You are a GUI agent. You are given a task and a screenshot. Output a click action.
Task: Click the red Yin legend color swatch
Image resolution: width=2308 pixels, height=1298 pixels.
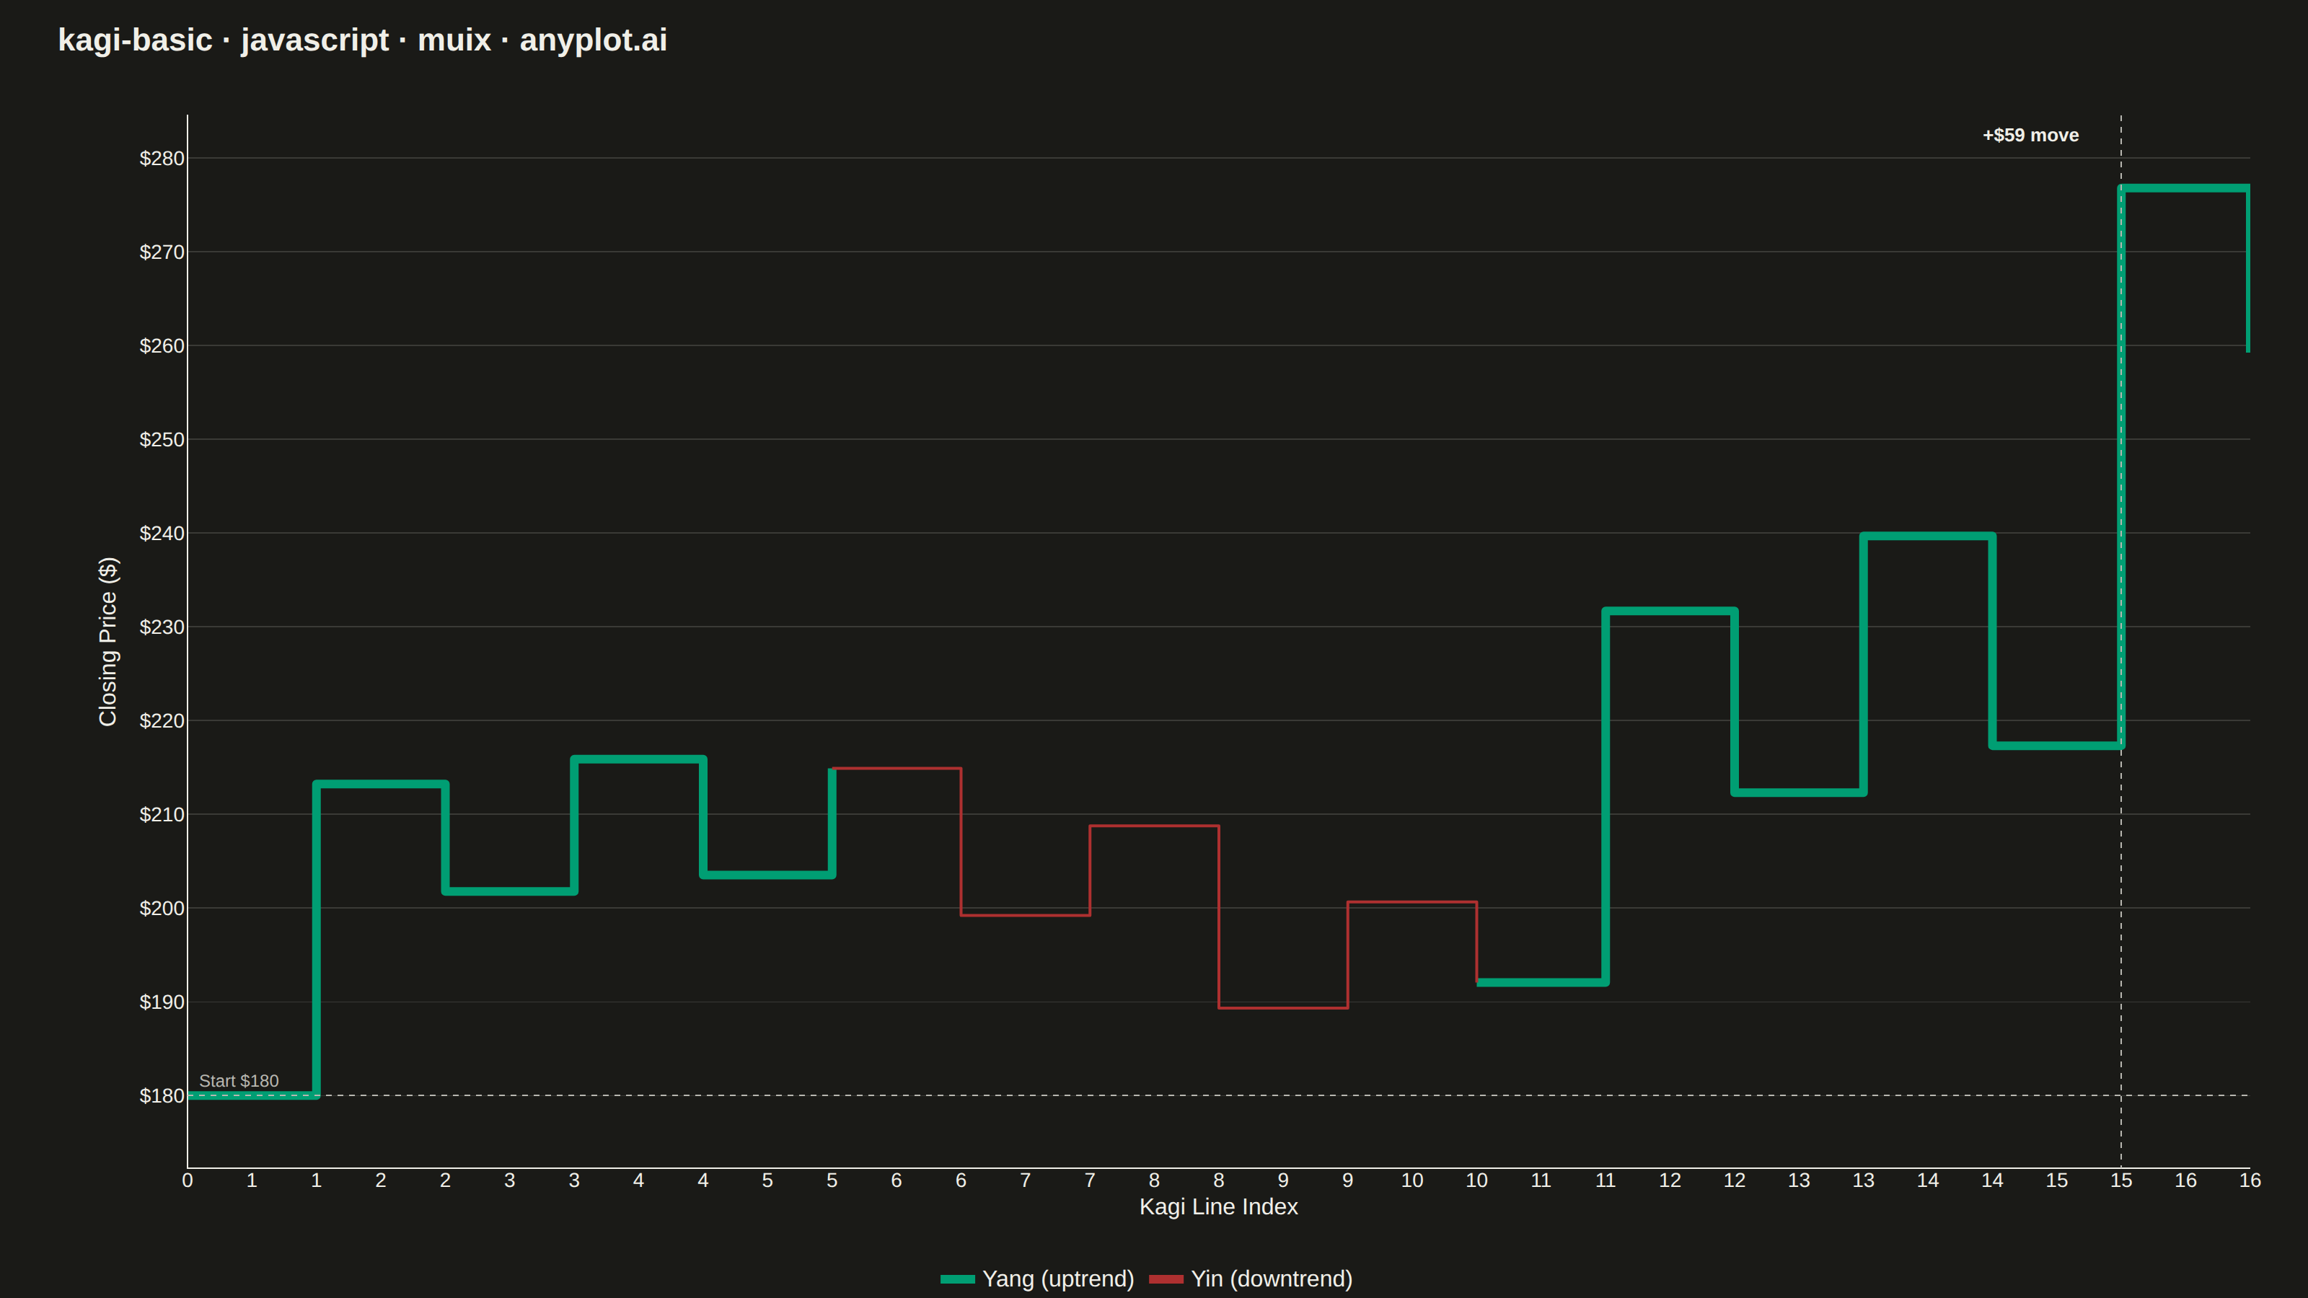pos(1166,1279)
